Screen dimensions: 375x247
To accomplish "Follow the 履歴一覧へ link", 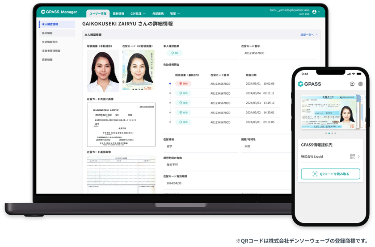I will [307, 35].
